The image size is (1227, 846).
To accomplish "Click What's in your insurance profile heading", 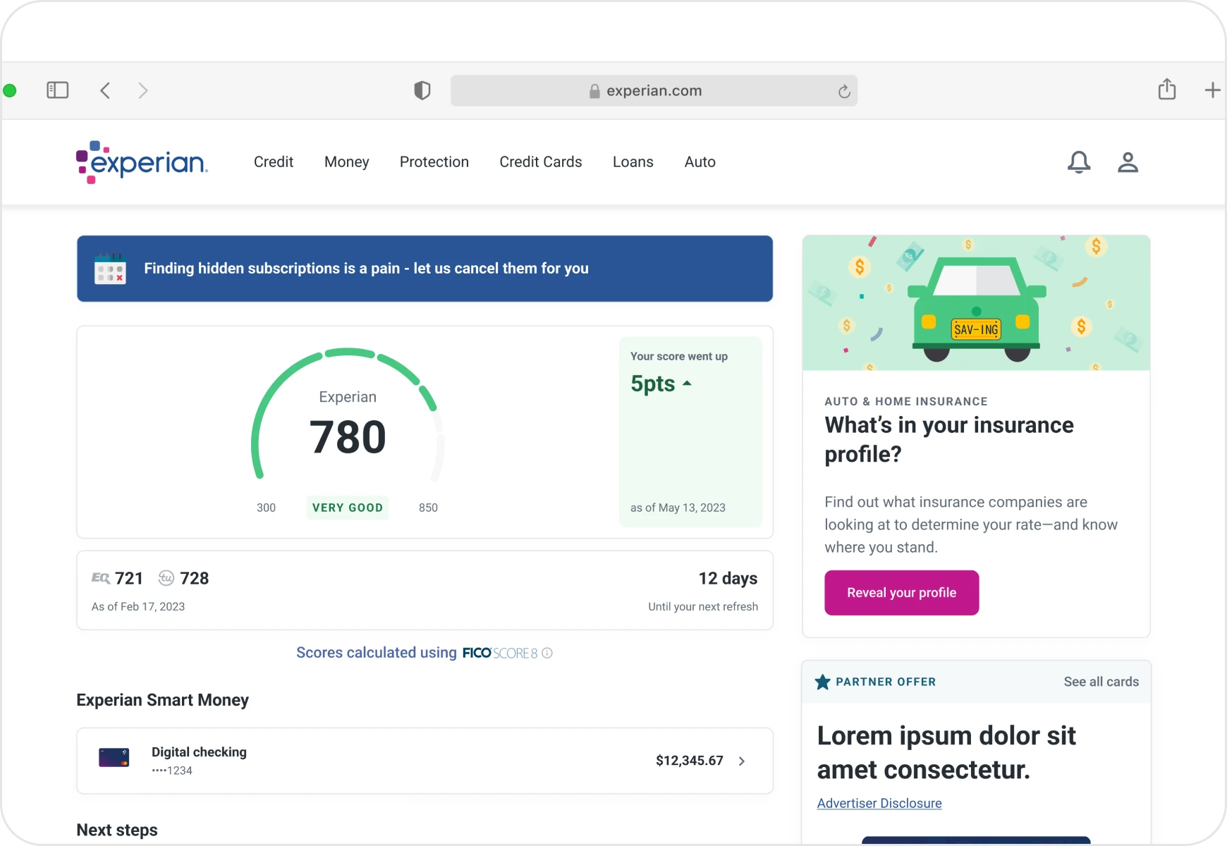I will [949, 439].
